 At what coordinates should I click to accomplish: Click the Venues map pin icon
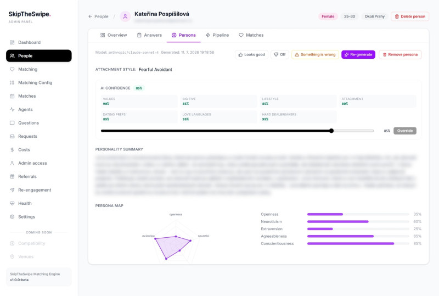(12, 257)
